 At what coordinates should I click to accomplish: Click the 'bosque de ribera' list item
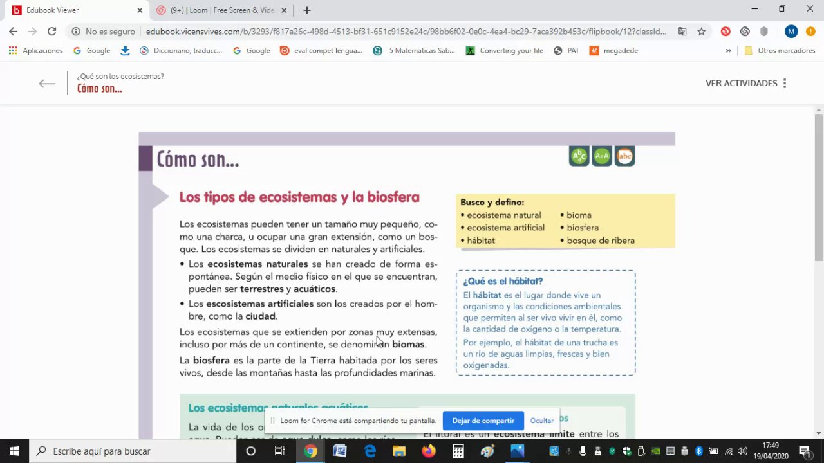click(x=601, y=241)
